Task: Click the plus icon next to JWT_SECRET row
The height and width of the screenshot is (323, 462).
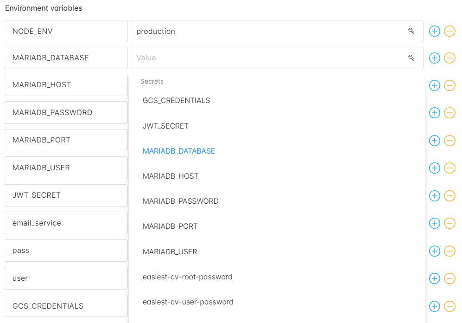Action: (x=435, y=196)
